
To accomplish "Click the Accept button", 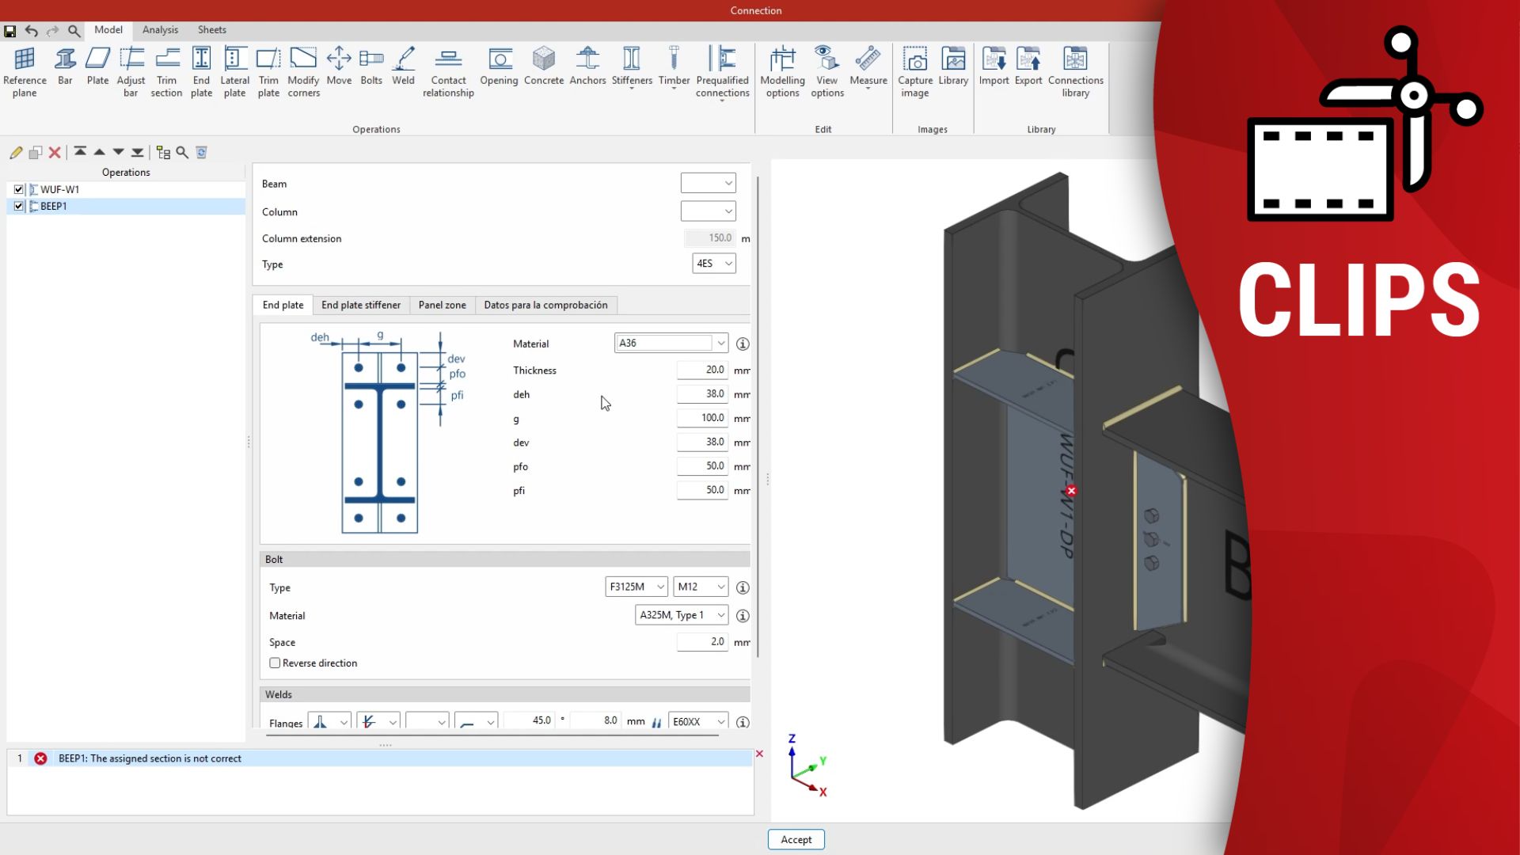I will 796,839.
